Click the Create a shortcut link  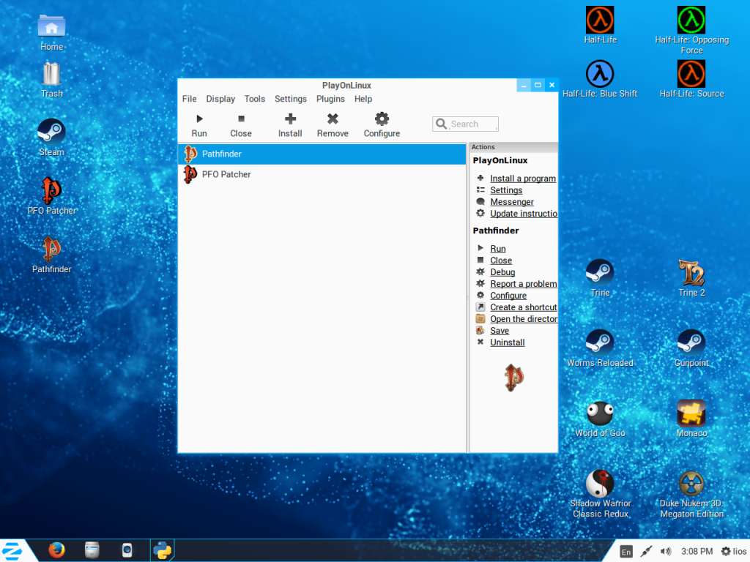click(x=523, y=307)
